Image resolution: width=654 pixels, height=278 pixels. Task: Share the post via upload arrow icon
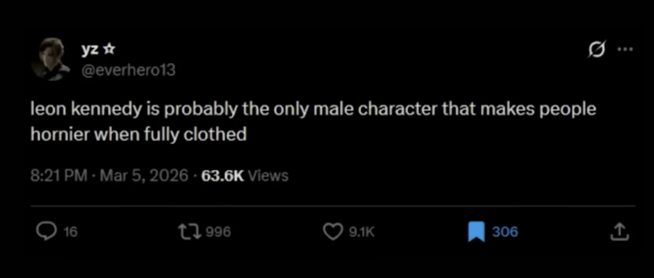619,232
